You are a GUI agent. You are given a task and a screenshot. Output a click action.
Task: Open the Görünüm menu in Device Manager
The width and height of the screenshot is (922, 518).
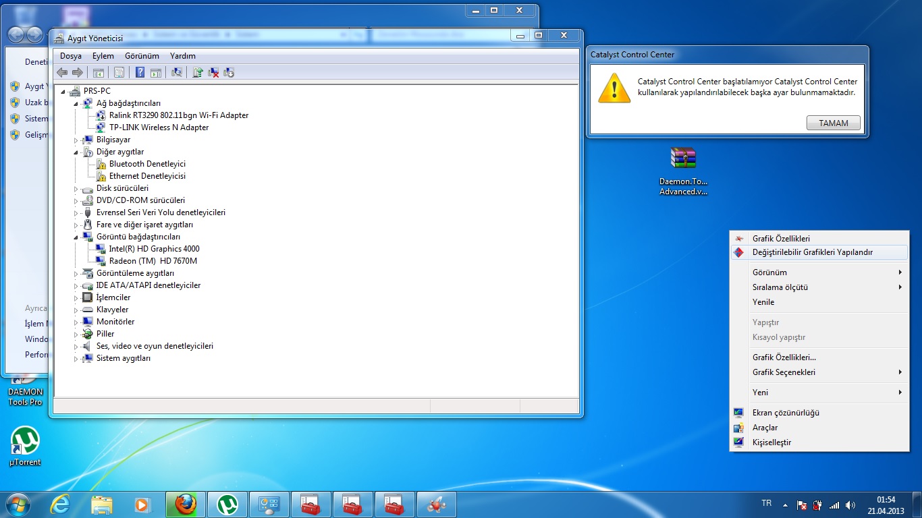pyautogui.click(x=142, y=56)
